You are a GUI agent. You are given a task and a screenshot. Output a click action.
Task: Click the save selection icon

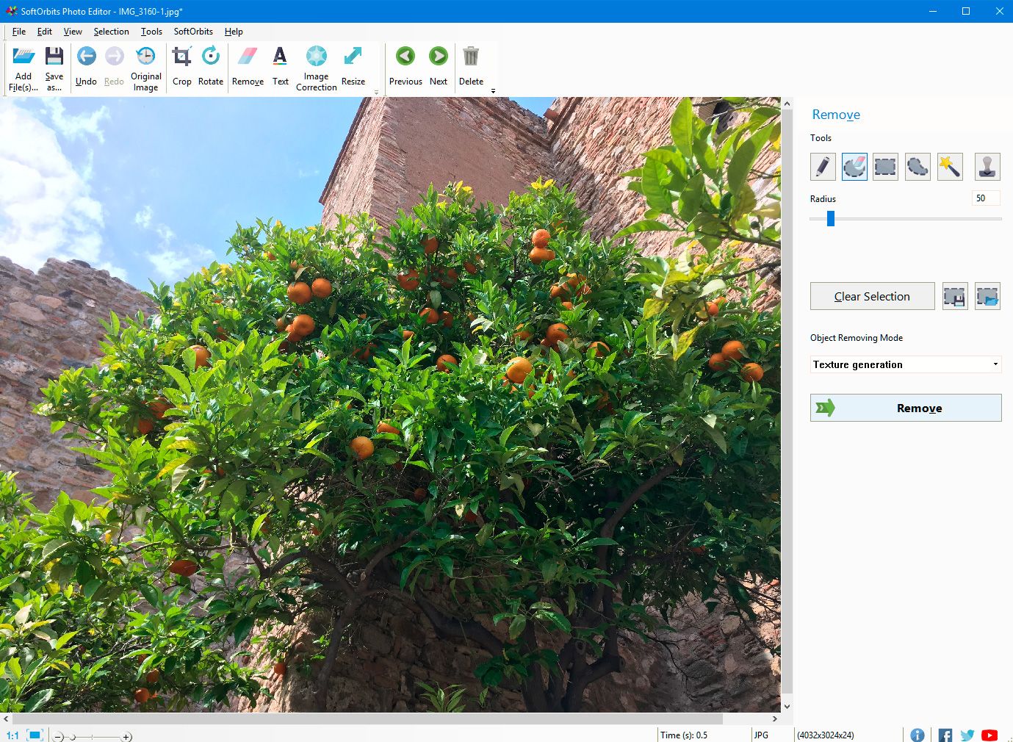coord(955,296)
